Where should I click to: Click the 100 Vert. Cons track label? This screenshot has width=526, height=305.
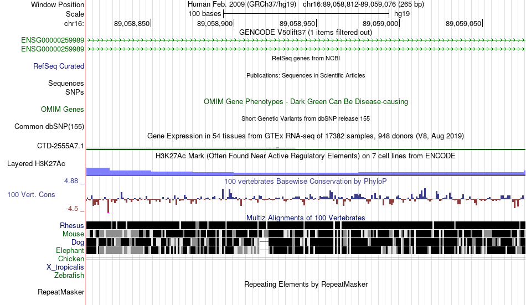31,195
